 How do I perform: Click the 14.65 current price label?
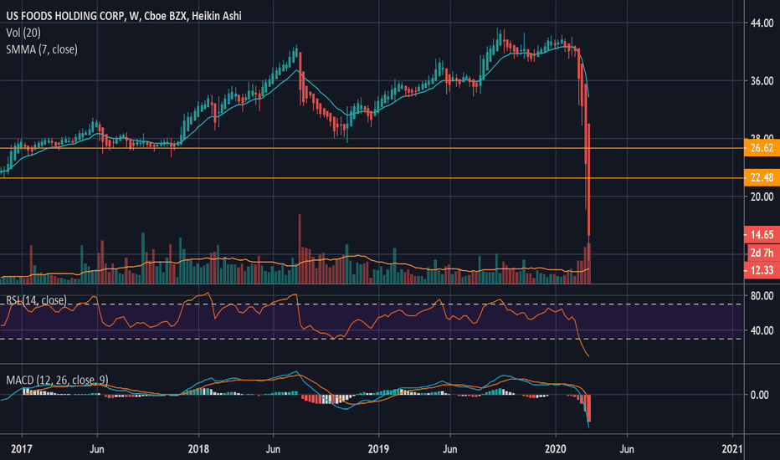pos(762,234)
